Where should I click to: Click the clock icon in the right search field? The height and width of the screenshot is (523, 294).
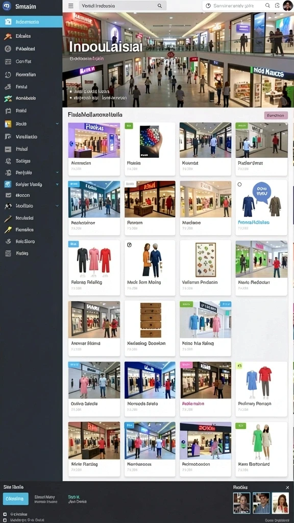point(208,6)
